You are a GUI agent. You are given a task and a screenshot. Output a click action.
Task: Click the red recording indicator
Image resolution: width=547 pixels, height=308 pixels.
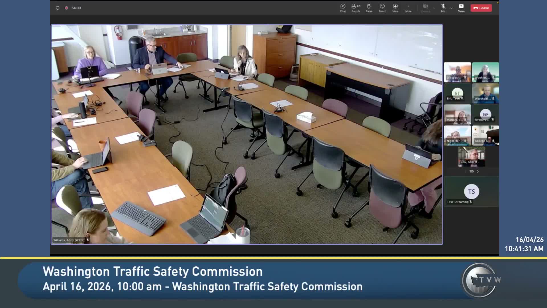click(x=66, y=8)
